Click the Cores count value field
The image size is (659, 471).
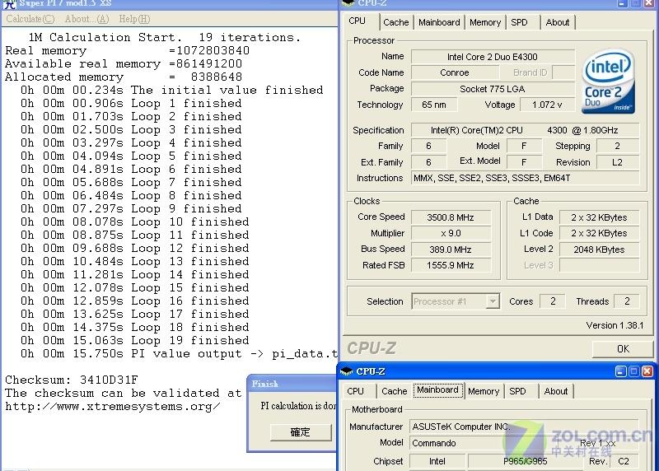[x=553, y=301]
